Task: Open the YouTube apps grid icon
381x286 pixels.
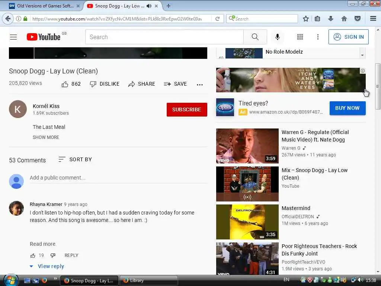Action: [300, 37]
